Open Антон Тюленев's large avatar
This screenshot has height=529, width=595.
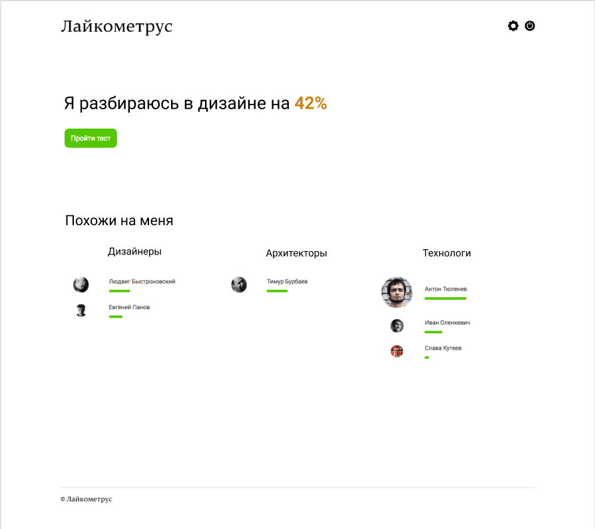coord(397,292)
